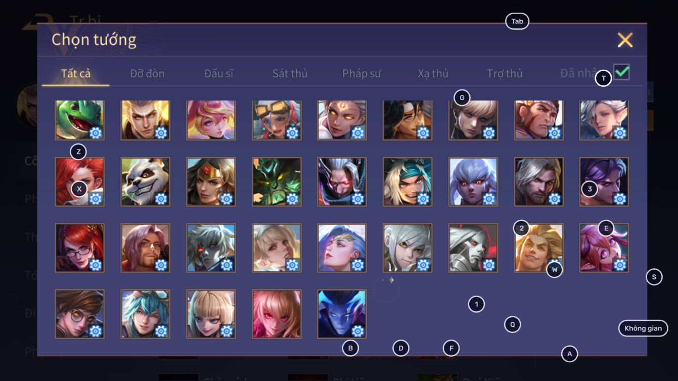Choose the panda hero portrait

(x=146, y=181)
